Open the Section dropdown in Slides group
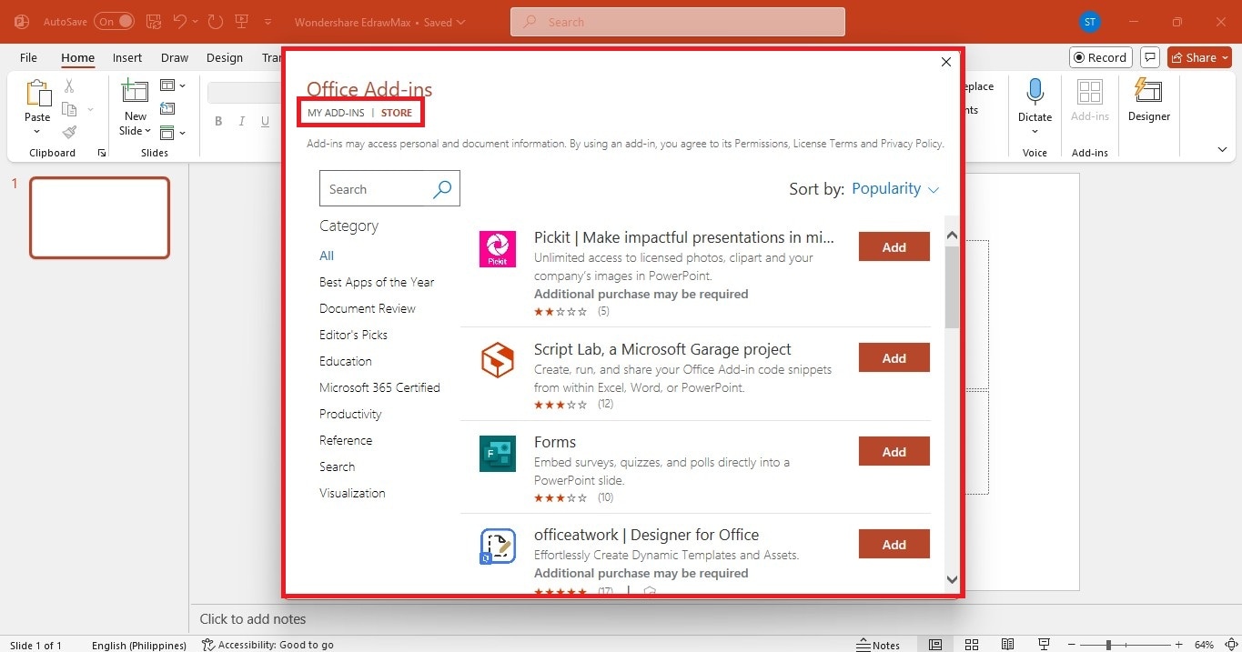 click(x=172, y=133)
